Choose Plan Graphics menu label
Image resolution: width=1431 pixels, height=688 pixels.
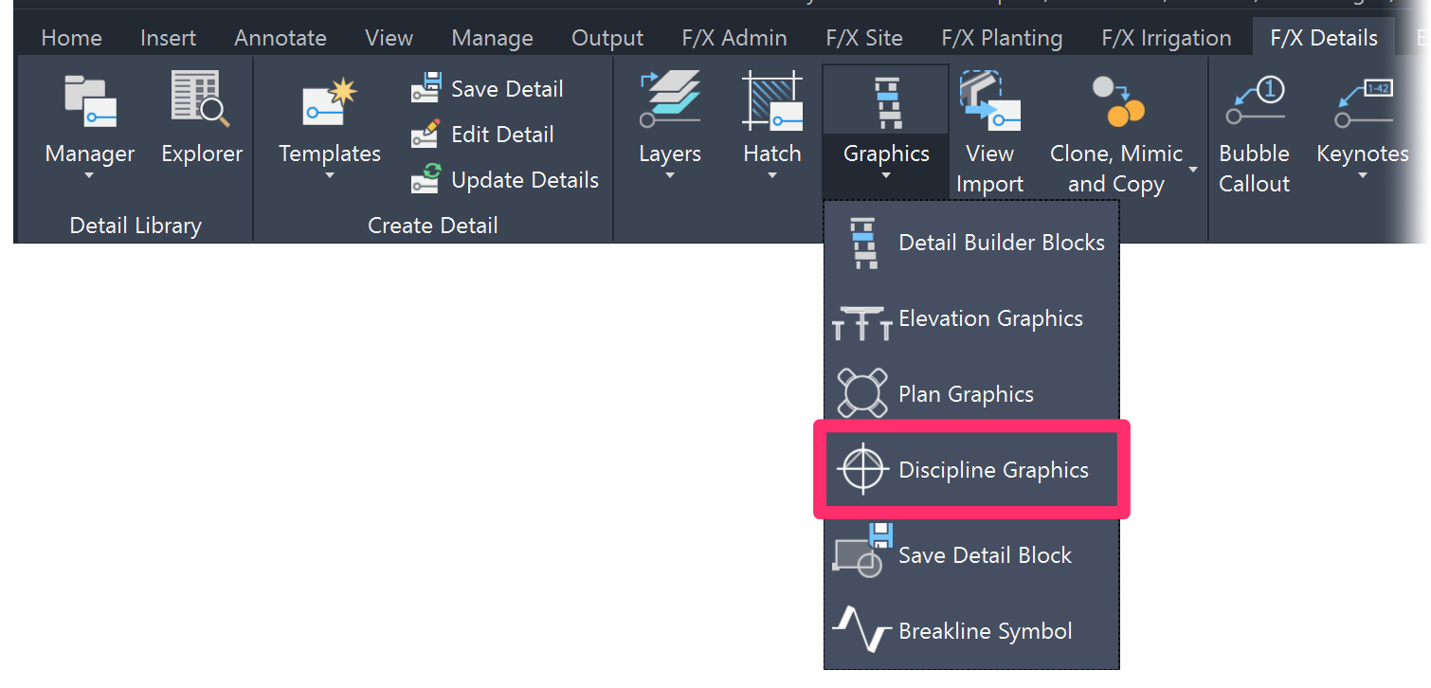point(966,394)
